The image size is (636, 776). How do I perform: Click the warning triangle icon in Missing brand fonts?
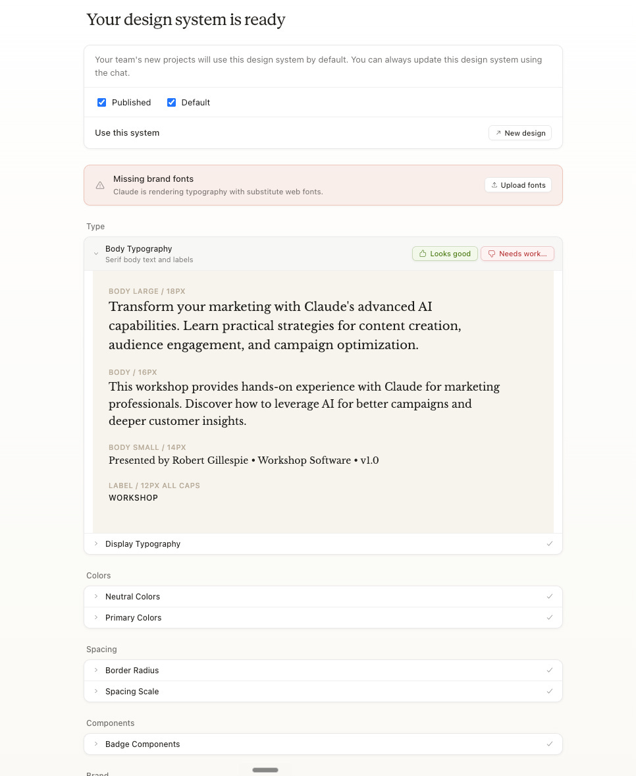(100, 185)
